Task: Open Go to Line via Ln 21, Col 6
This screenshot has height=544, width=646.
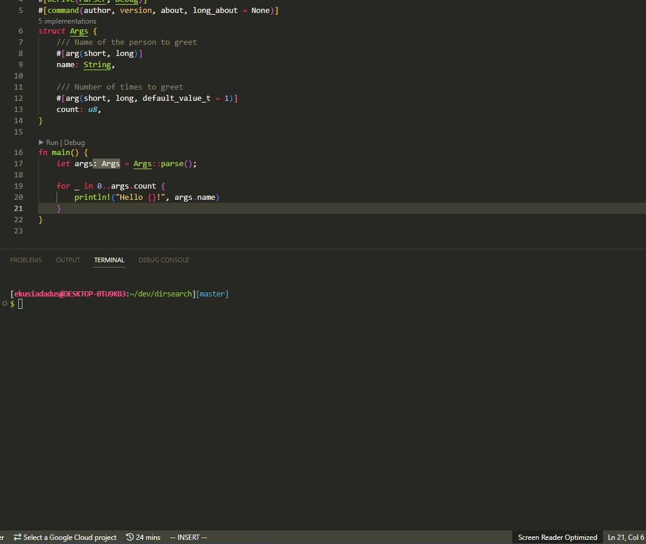Action: point(625,537)
